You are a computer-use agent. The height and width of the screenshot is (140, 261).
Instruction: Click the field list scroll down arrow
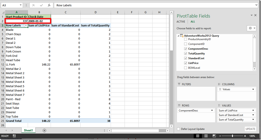(x=254, y=69)
